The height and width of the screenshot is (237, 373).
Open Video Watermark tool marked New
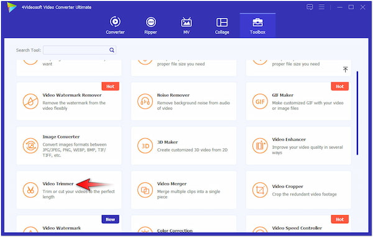[x=69, y=224]
